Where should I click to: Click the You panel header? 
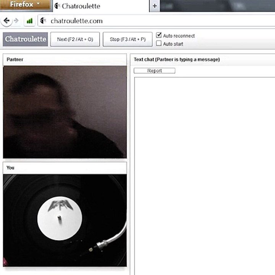click(x=65, y=168)
